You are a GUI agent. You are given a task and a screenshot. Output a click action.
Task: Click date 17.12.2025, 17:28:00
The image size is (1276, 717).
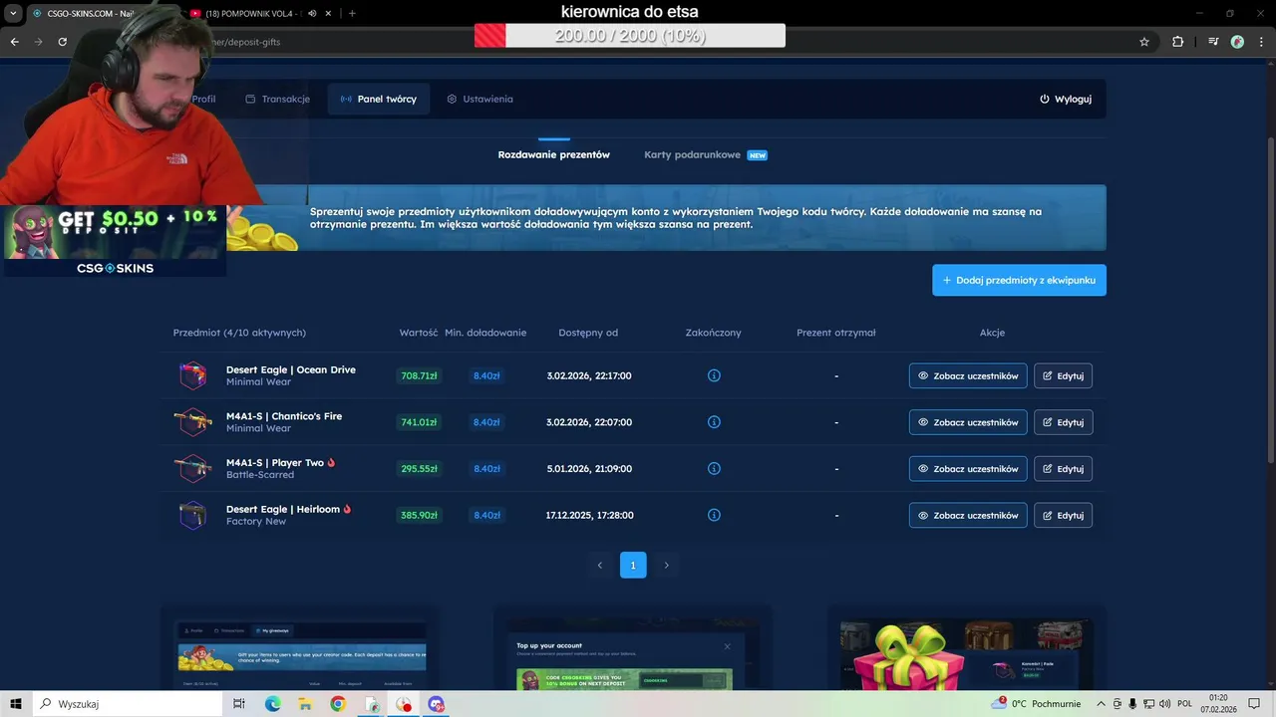click(x=589, y=515)
